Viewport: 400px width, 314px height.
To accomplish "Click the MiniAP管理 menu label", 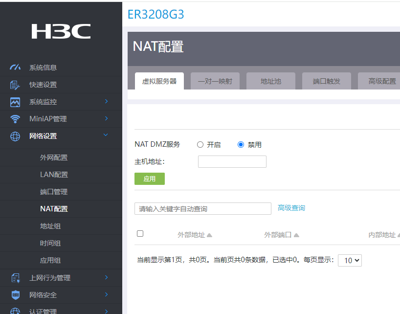I will (x=48, y=119).
